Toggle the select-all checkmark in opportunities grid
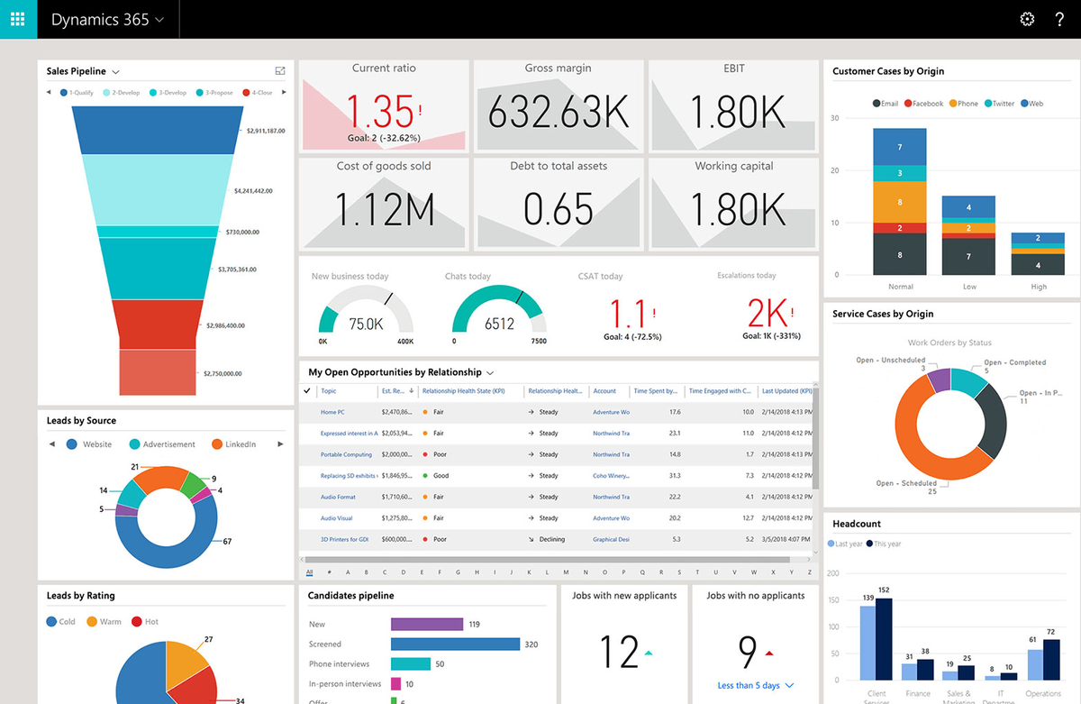Screen dimensions: 1081x704 307,391
